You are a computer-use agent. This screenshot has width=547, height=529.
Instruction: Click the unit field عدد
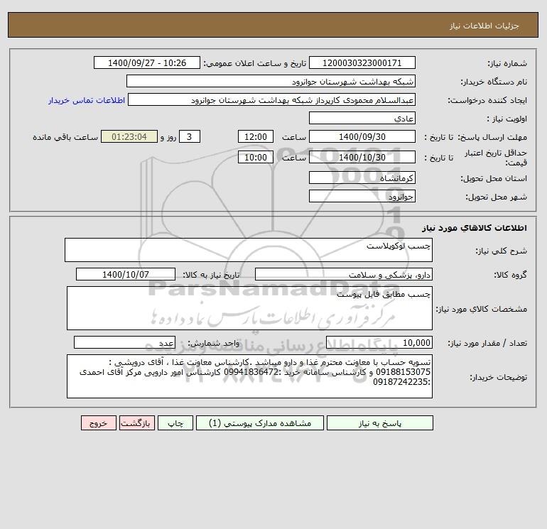coord(124,343)
